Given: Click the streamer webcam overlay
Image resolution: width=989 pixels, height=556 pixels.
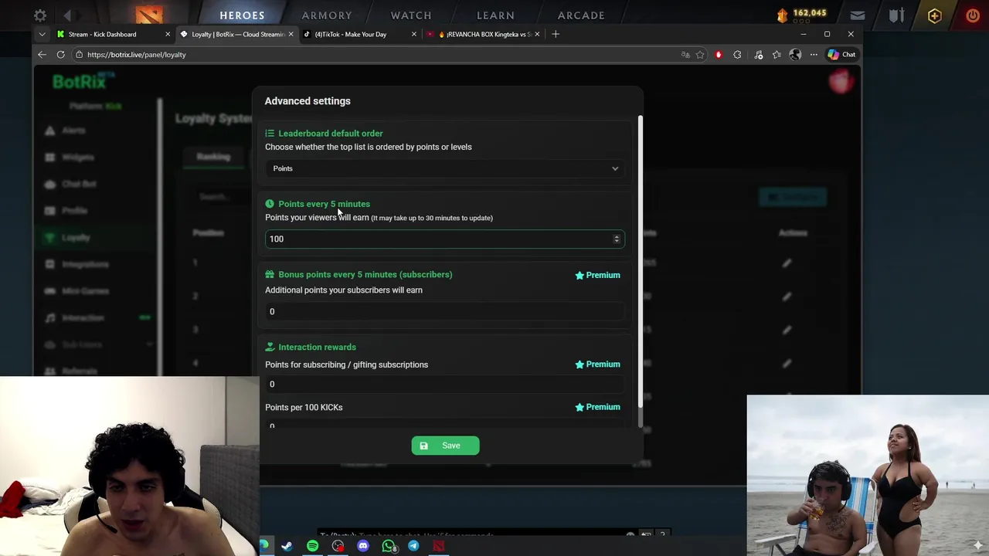Looking at the screenshot, I should tap(130, 466).
